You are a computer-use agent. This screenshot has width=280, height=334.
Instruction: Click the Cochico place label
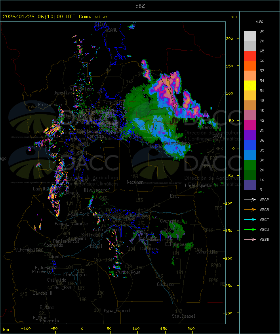pyautogui.click(x=165, y=284)
